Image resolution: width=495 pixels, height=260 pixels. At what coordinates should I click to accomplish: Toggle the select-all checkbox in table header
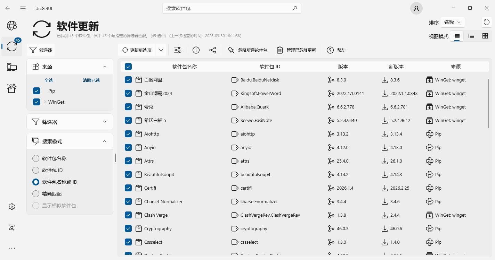(x=128, y=67)
